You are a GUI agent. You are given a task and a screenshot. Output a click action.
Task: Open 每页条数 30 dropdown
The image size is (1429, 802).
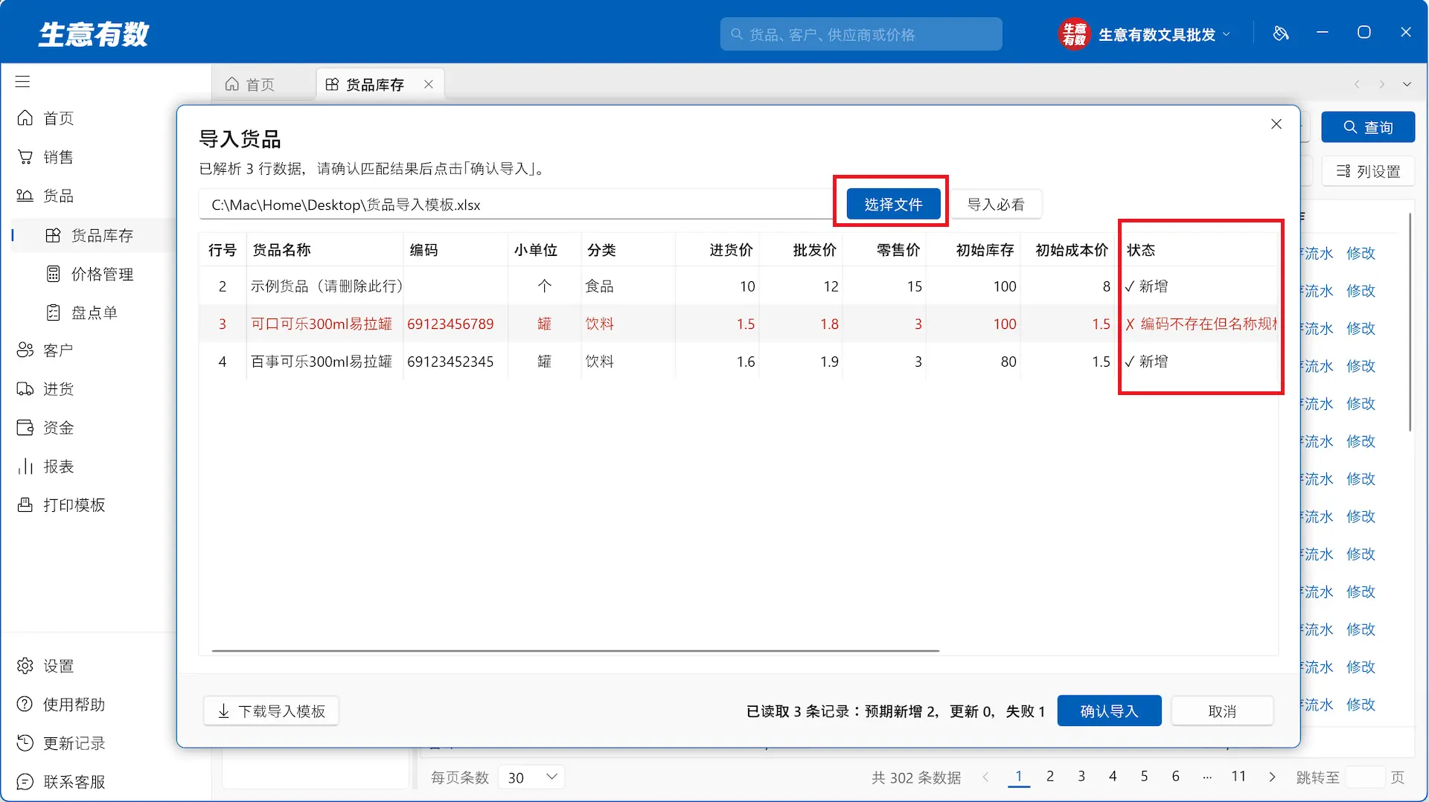[531, 777]
